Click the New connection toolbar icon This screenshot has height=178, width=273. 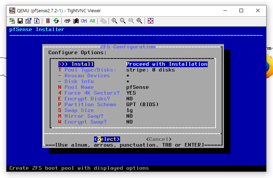point(12,21)
